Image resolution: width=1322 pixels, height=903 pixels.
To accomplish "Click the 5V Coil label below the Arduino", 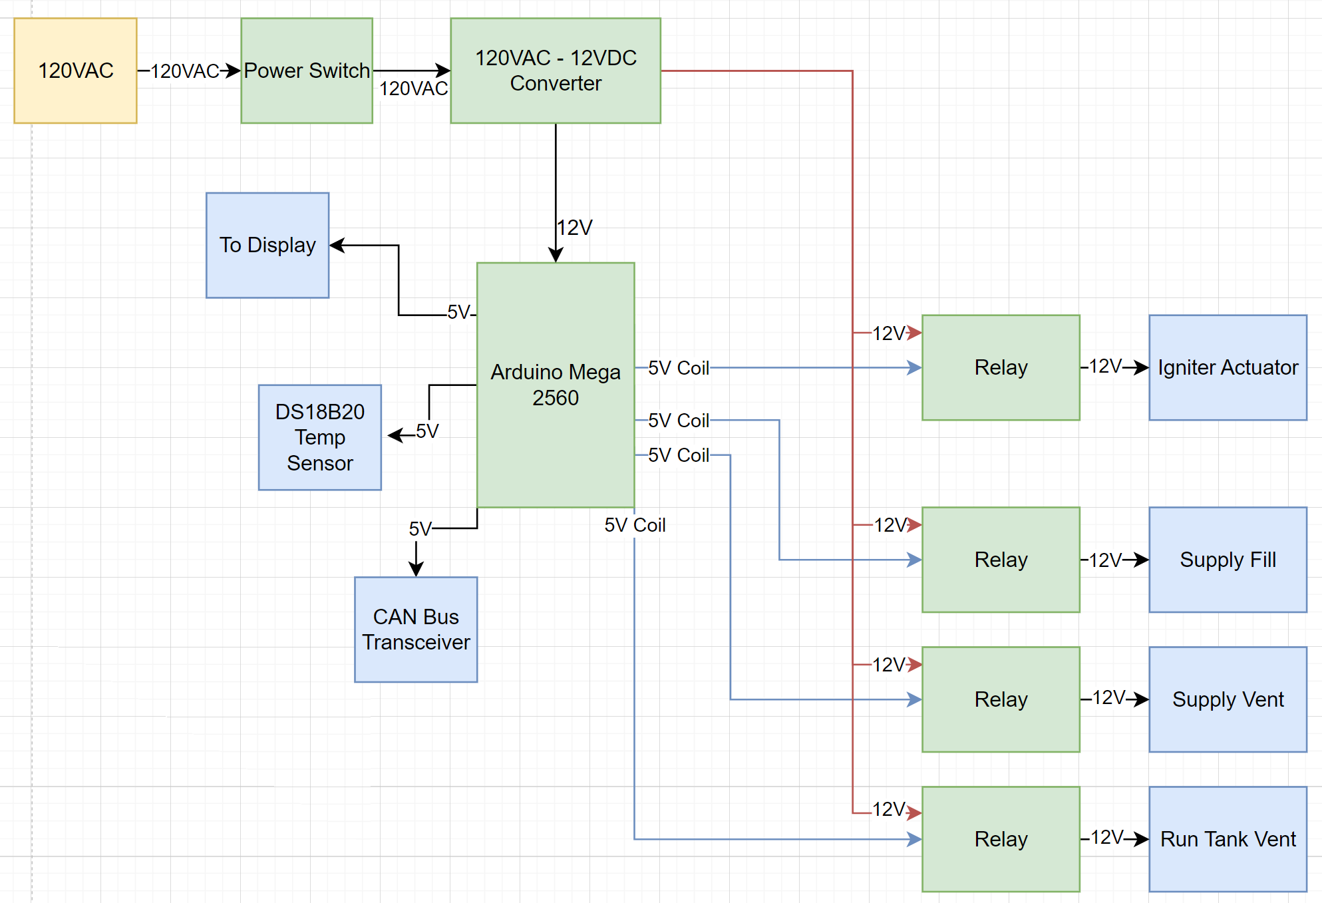I will [634, 525].
